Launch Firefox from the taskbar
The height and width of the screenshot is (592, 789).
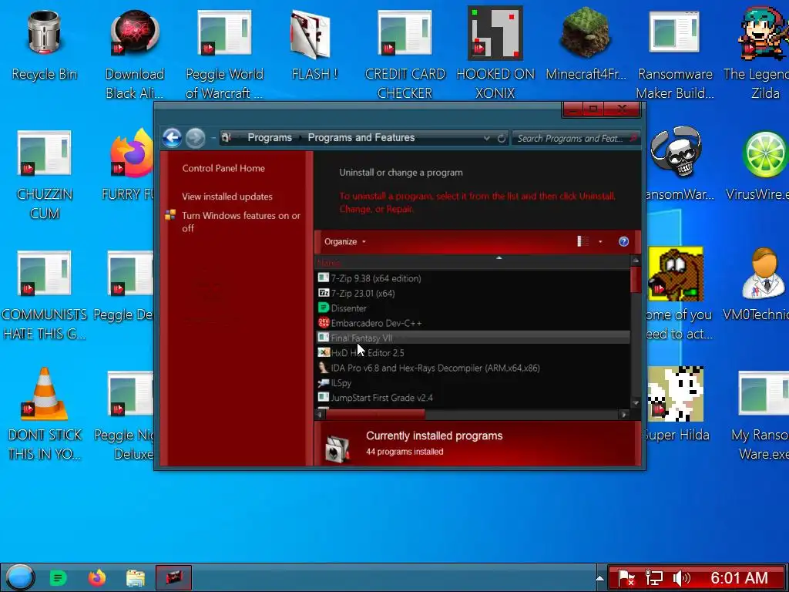coord(97,577)
